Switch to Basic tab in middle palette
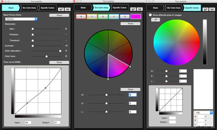The height and width of the screenshot is (130, 217). point(83,8)
